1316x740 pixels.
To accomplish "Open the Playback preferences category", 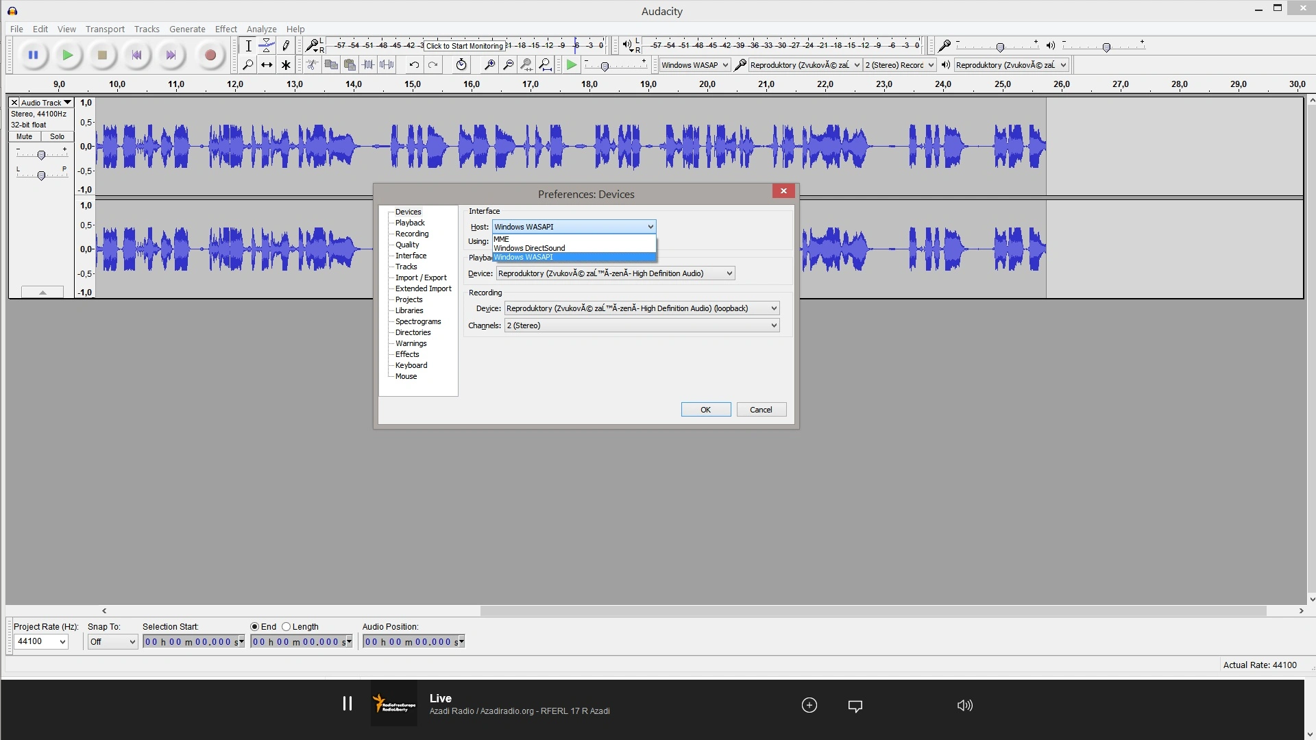I will click(410, 223).
